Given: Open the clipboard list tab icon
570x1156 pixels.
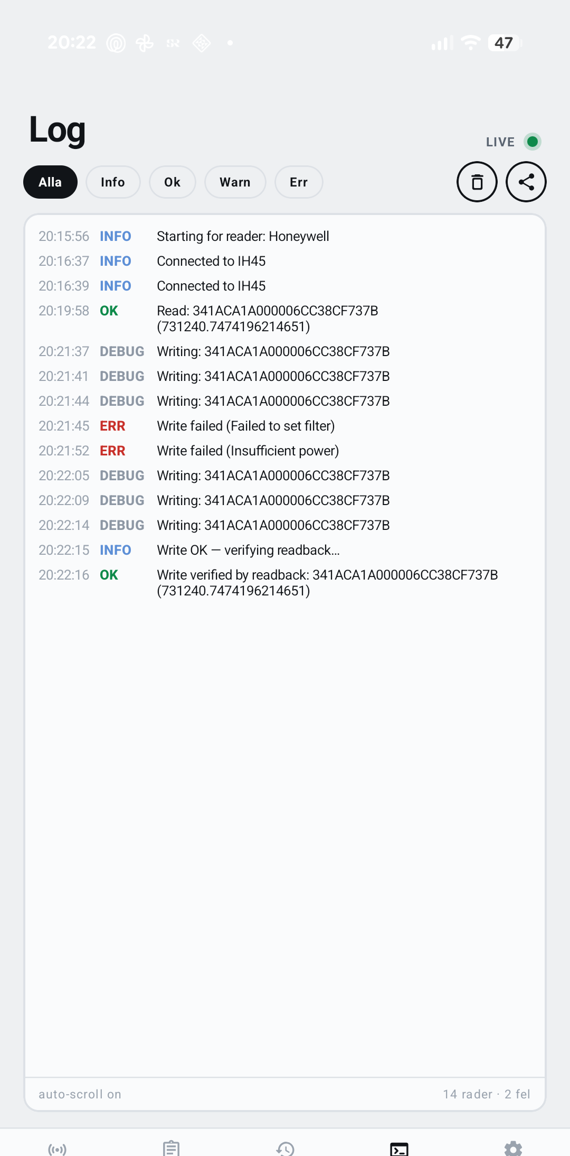Looking at the screenshot, I should click(x=171, y=1149).
